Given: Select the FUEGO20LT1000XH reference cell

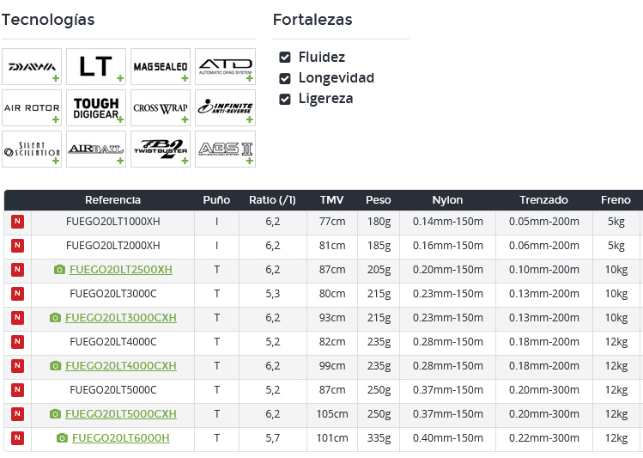Looking at the screenshot, I should 112,222.
